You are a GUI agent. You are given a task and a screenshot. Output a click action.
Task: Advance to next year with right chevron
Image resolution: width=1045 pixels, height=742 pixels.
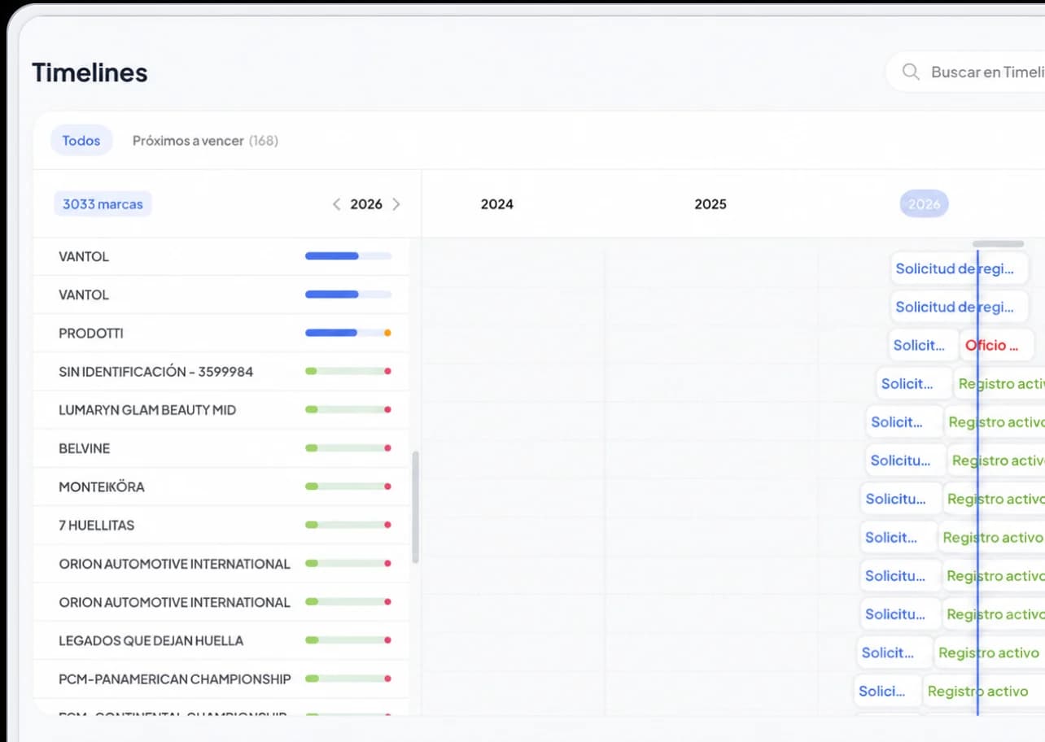pos(396,204)
